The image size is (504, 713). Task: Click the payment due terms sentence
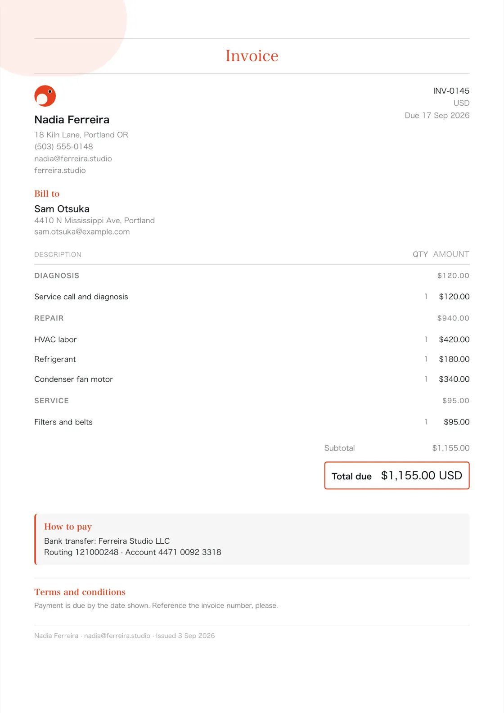pyautogui.click(x=156, y=605)
